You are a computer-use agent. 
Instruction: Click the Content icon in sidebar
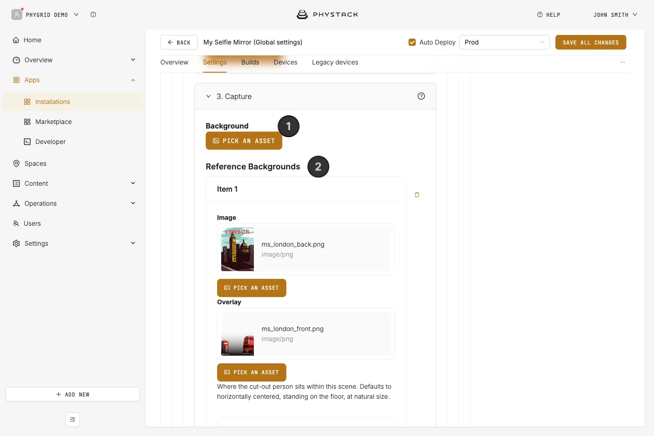pos(16,183)
